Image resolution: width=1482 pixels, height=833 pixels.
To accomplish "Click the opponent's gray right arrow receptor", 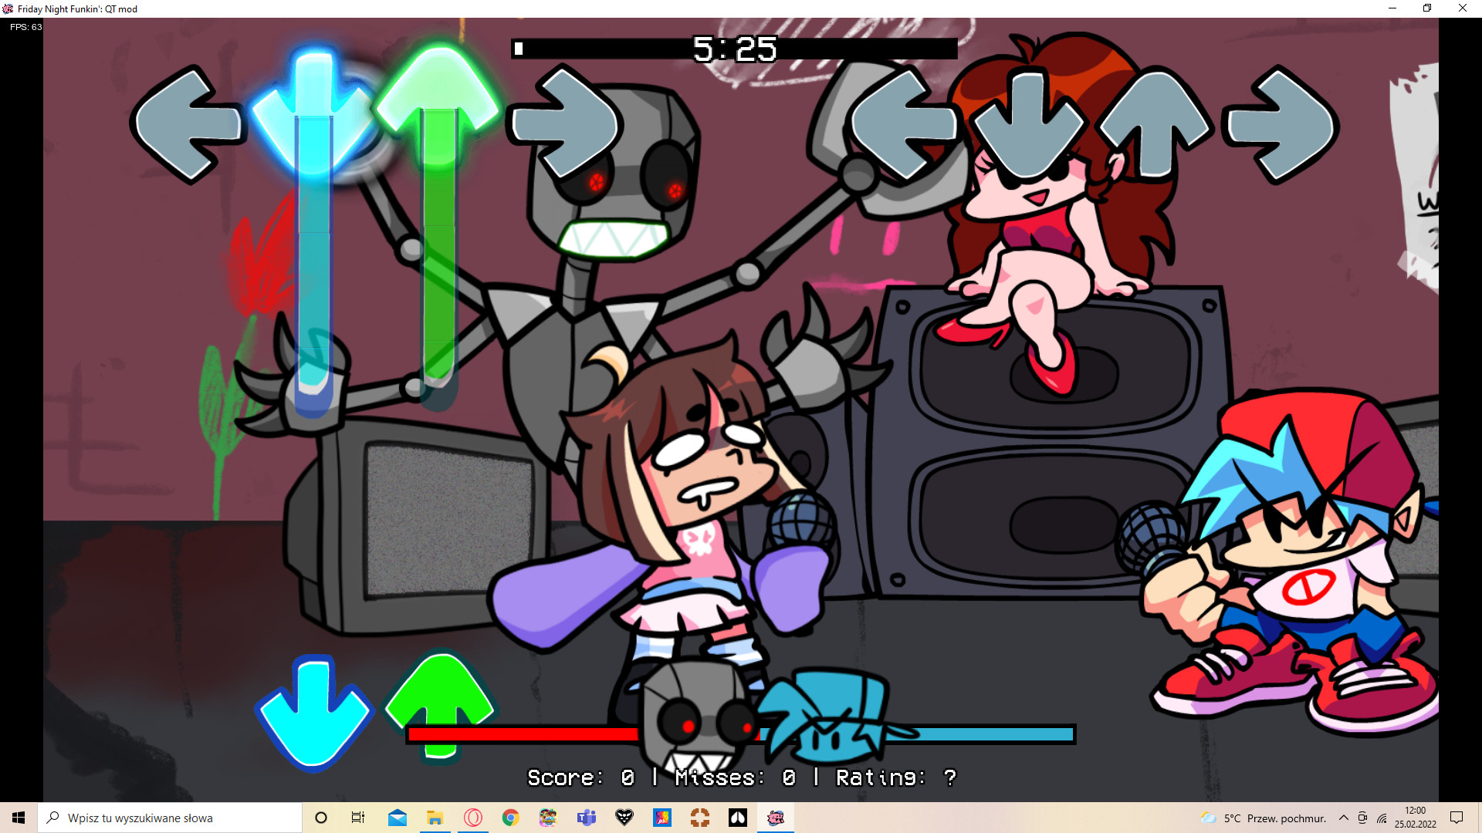I will click(565, 123).
